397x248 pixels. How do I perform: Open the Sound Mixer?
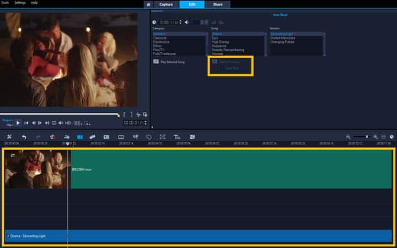coord(67,137)
